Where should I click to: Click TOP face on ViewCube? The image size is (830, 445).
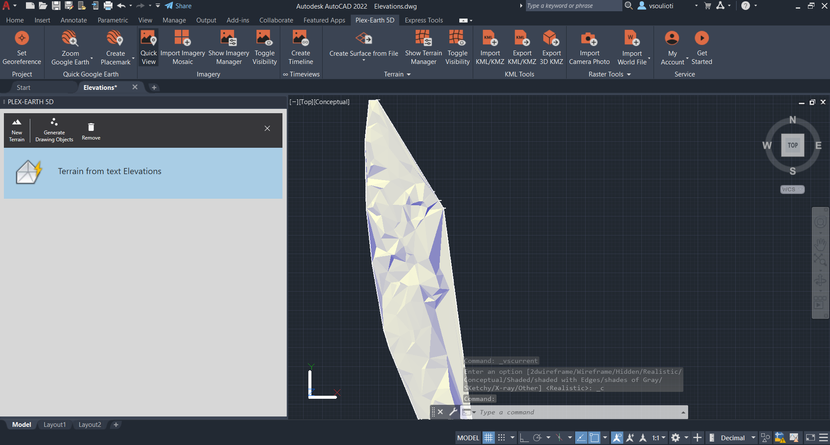pyautogui.click(x=792, y=145)
